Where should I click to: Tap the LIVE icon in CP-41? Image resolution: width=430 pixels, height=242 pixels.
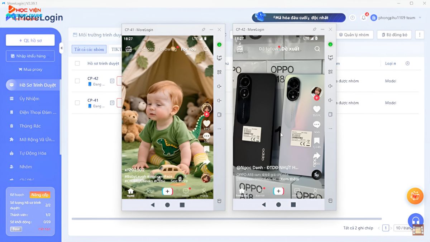pos(128,49)
